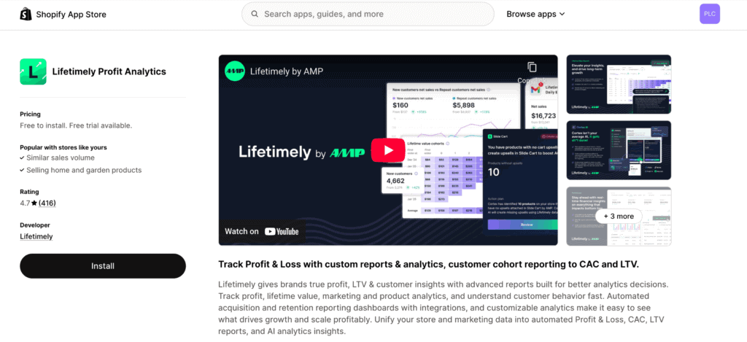The width and height of the screenshot is (747, 342).
Task: Click the Install button
Action: click(103, 265)
